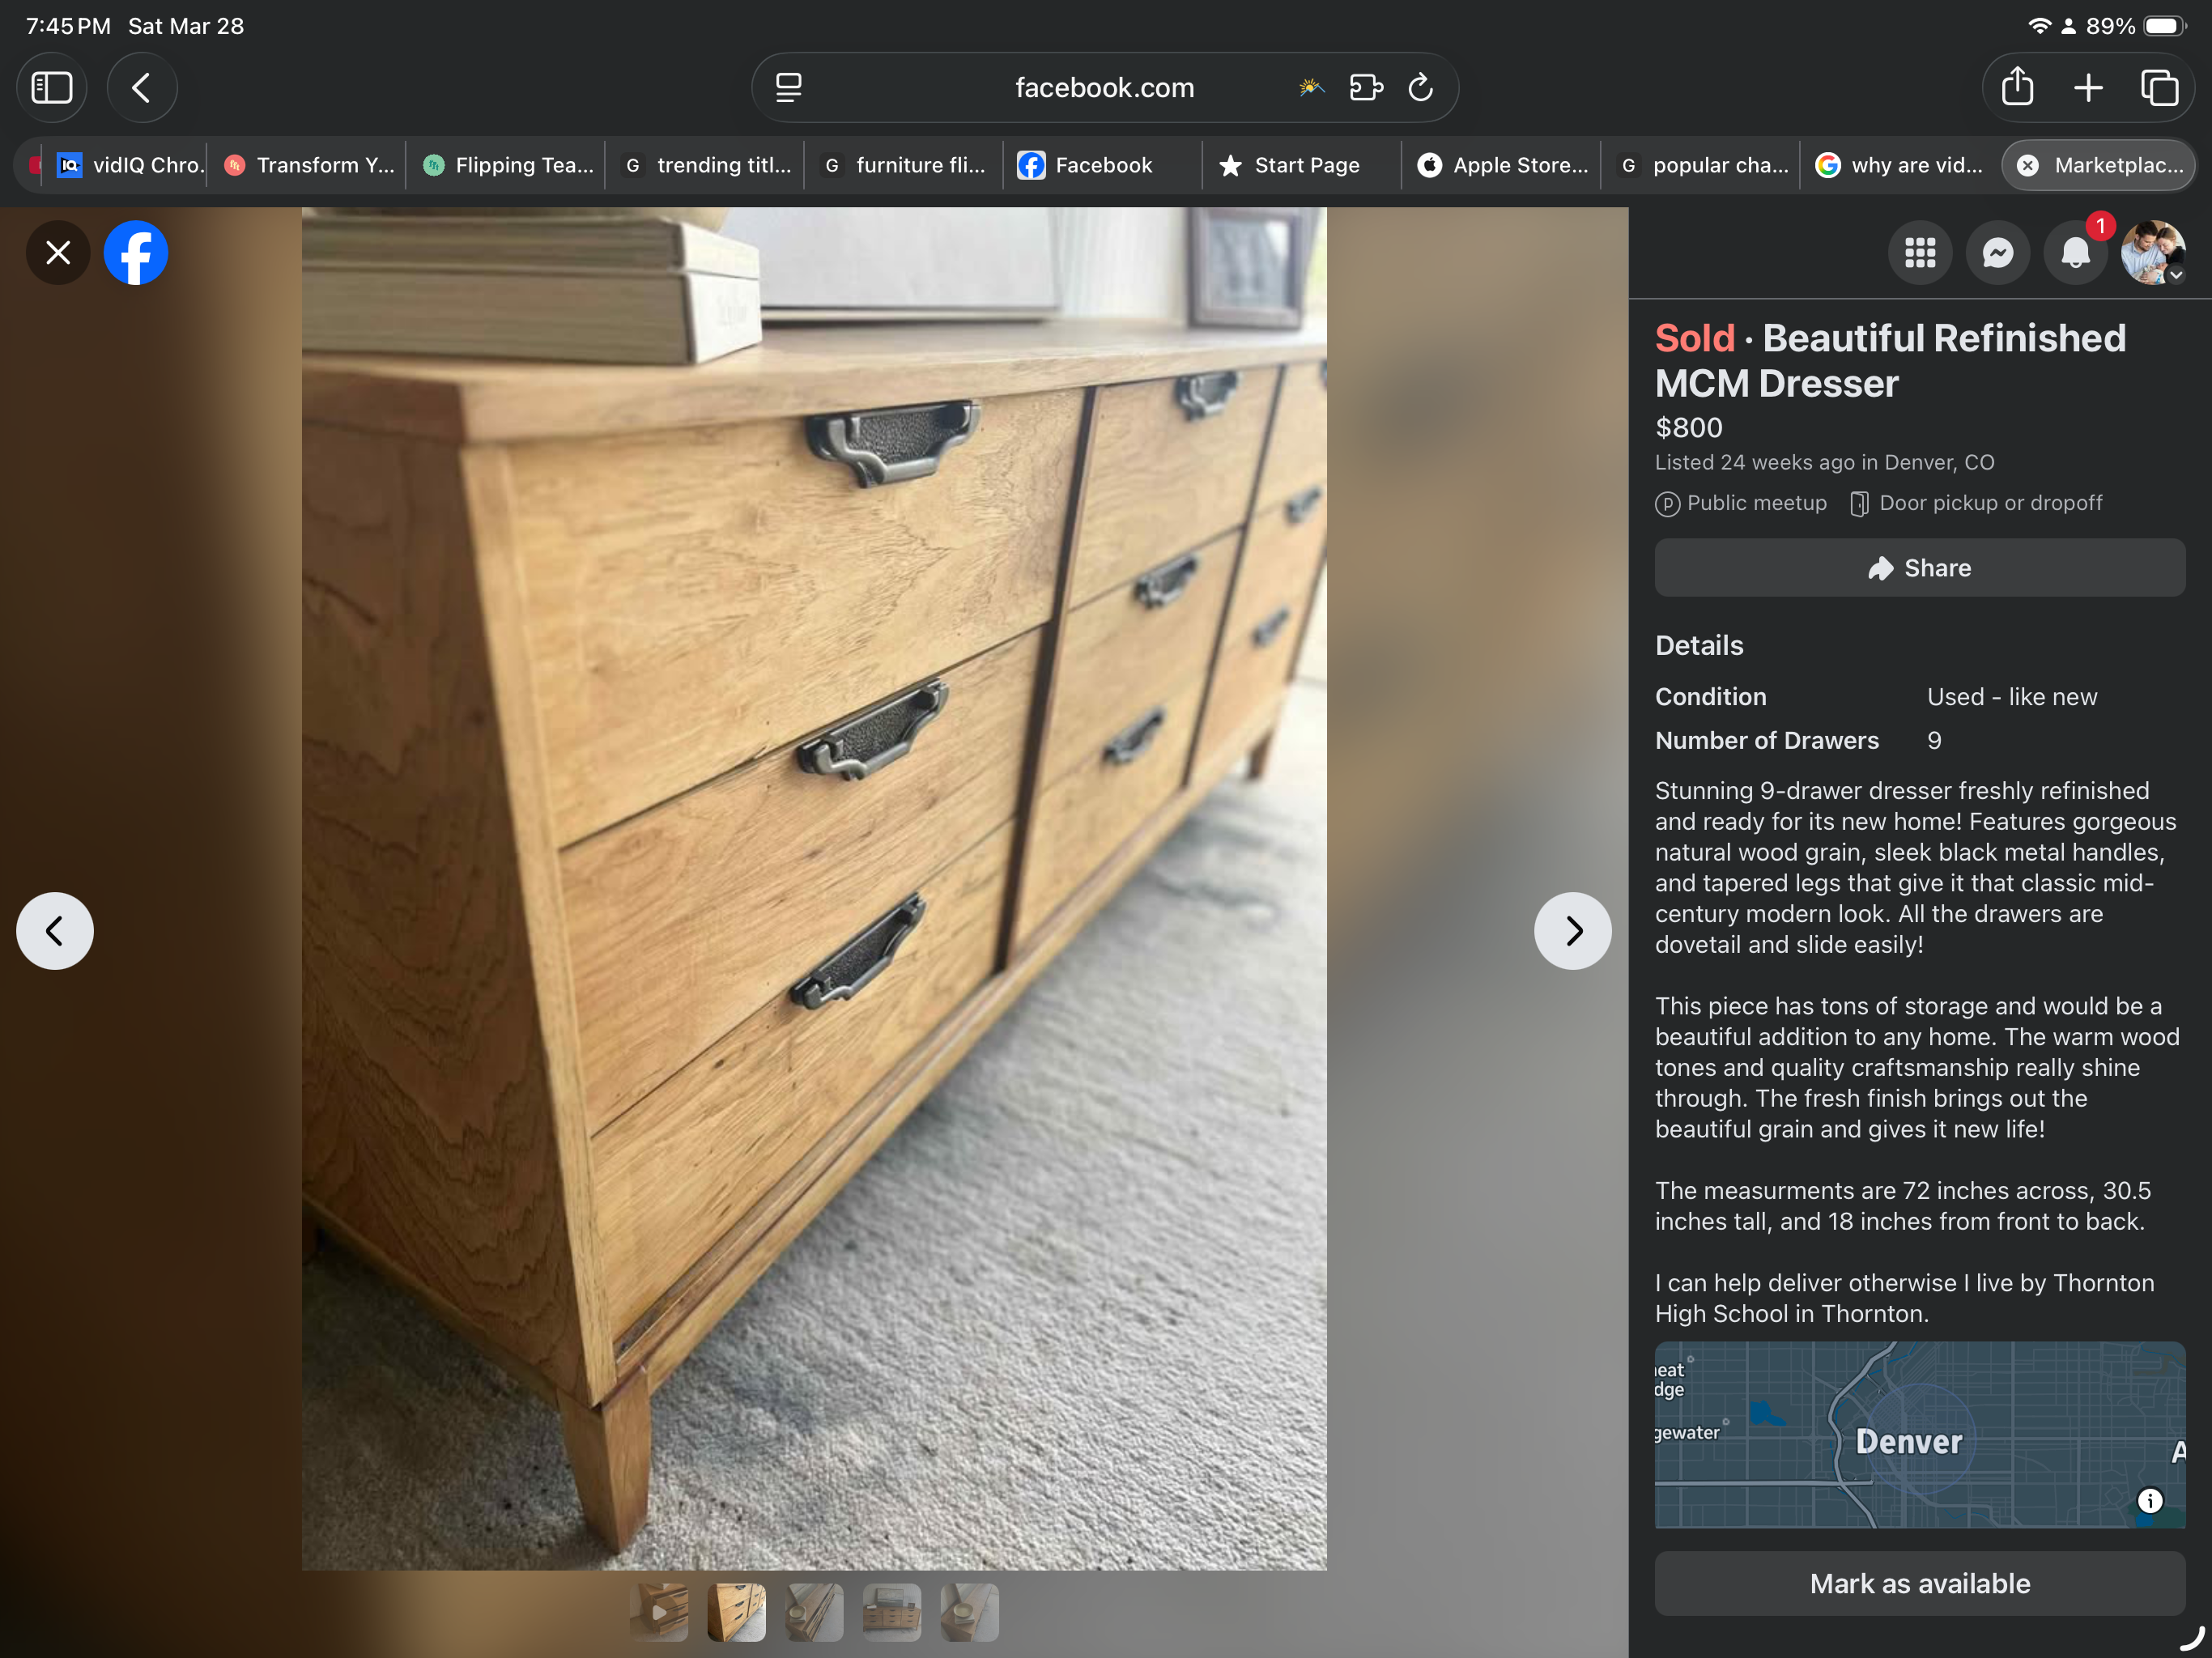Tap the Safari share icon
Viewport: 2212px width, 1658px height.
(x=2017, y=88)
